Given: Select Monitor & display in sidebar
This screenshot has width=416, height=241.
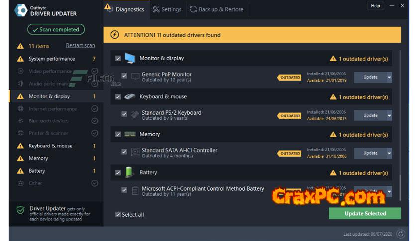Looking at the screenshot, I should (56, 96).
